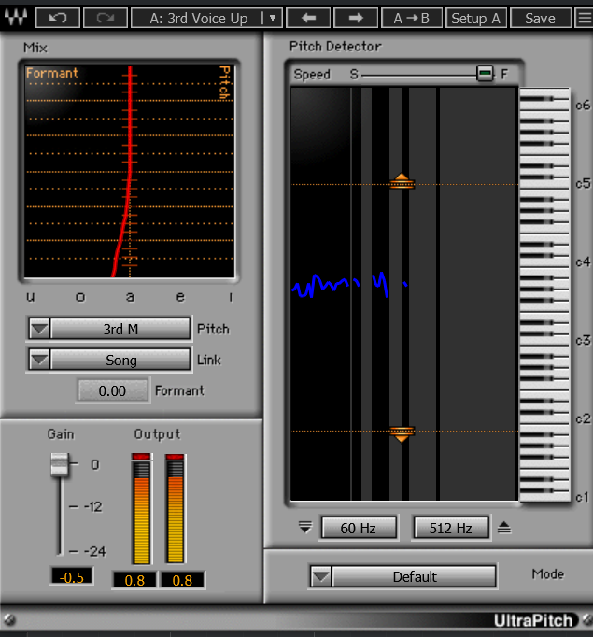The height and width of the screenshot is (637, 593).
Task: Click the 3rd M pitch value
Action: point(120,329)
